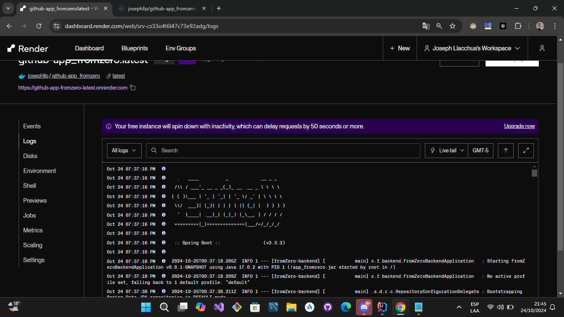Image resolution: width=564 pixels, height=317 pixels.
Task: Open the user account icon in Render header
Action: pos(542,48)
